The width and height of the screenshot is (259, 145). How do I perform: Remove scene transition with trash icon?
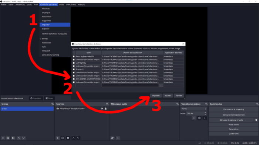(x=199, y=118)
